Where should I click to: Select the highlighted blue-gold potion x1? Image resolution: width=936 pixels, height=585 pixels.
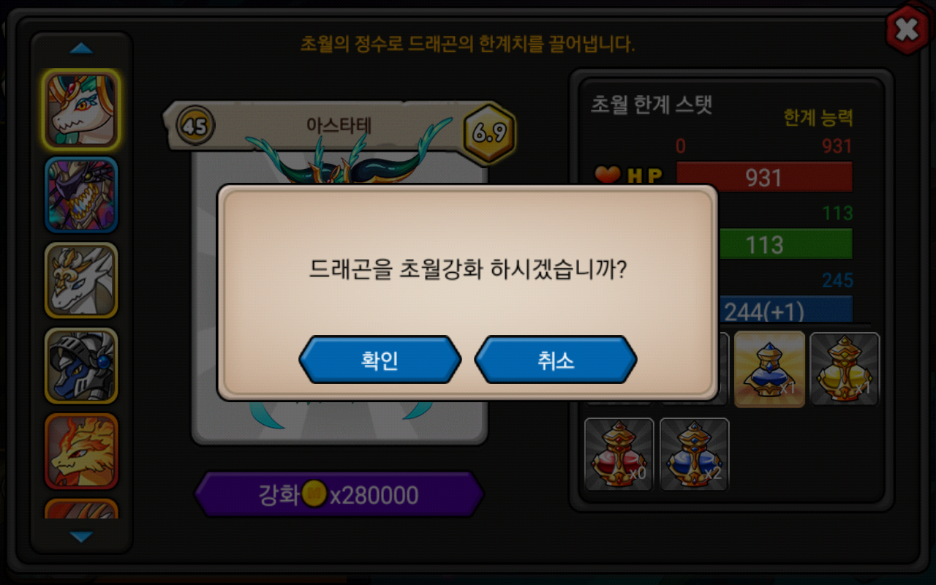pyautogui.click(x=769, y=369)
